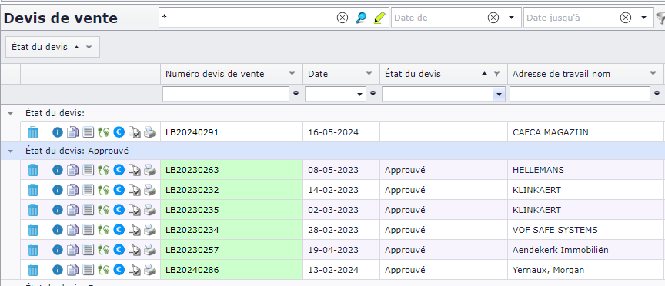Copy quote LB20240291 with duplicate icon
This screenshot has height=286, width=665.
(x=73, y=132)
